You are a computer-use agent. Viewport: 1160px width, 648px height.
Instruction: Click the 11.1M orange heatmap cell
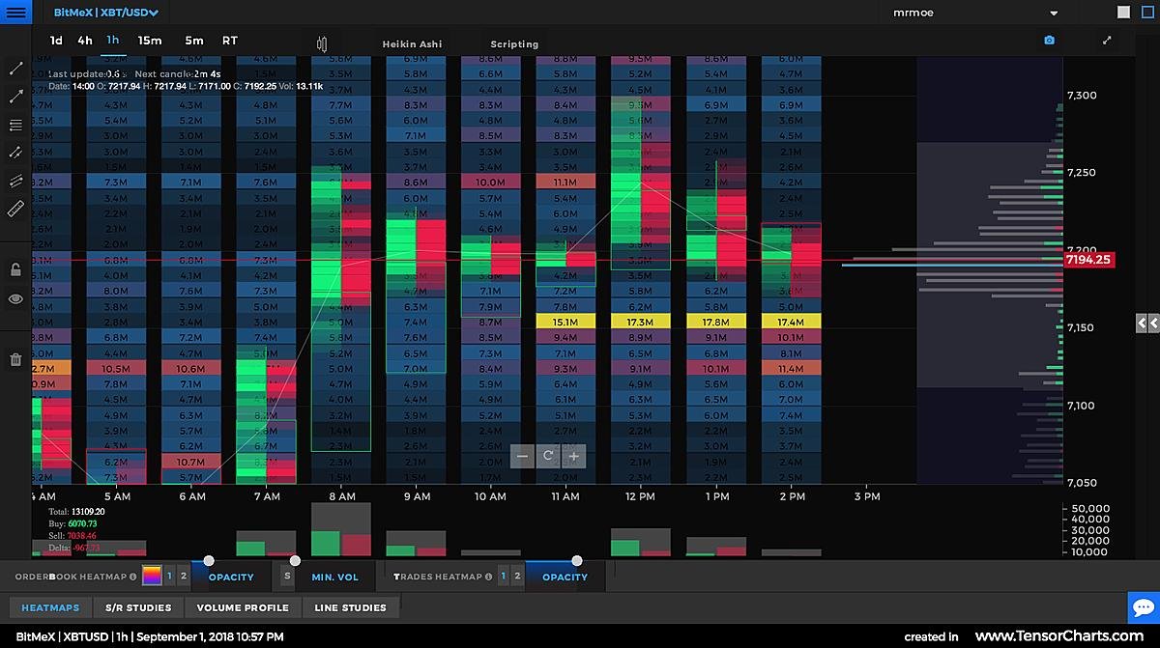pyautogui.click(x=565, y=182)
